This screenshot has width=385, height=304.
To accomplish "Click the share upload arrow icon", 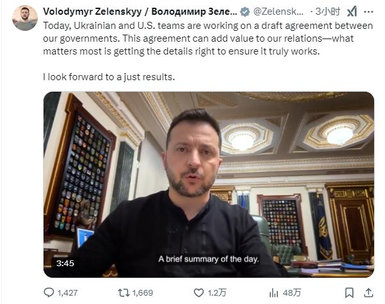I will point(368,292).
